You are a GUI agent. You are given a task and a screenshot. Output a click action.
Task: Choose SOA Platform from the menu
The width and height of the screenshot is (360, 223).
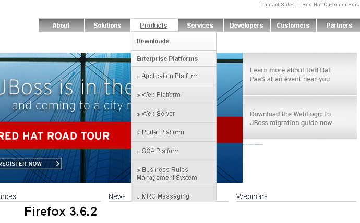coord(174,151)
